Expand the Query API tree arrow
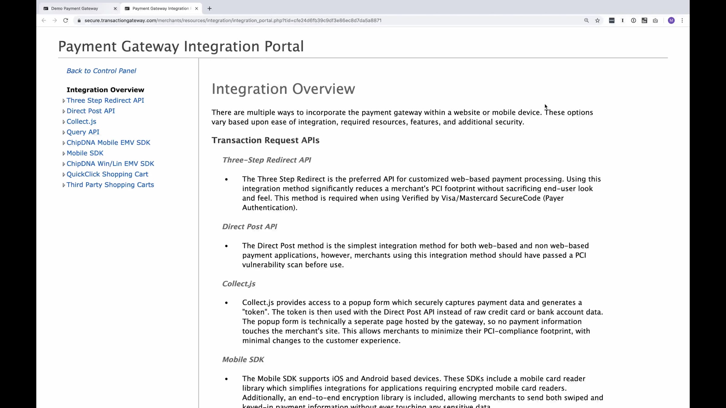The image size is (726, 408). click(64, 132)
